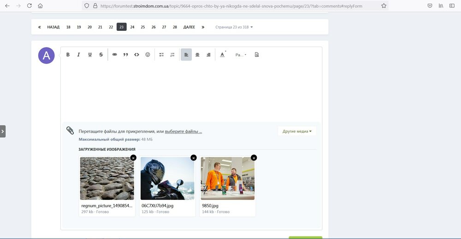
Task: Open the text color picker
Action: coord(222,55)
